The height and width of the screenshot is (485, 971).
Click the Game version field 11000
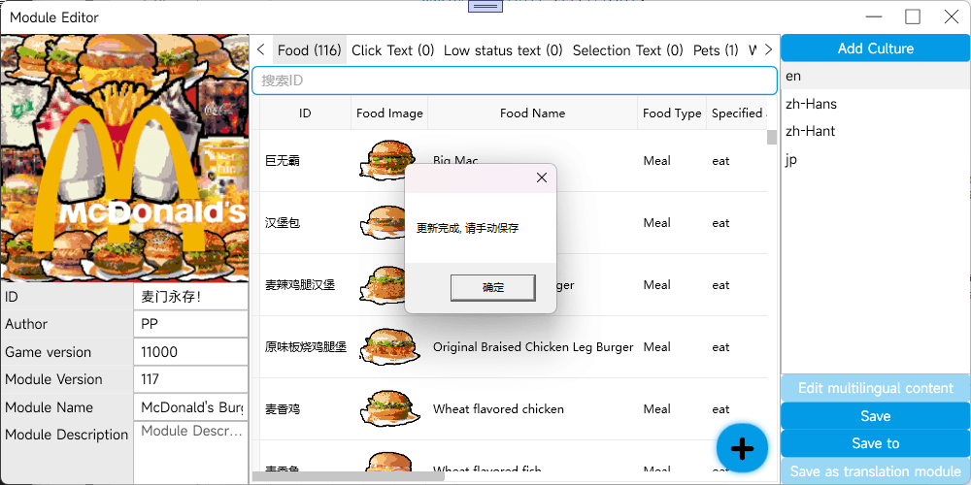pyautogui.click(x=190, y=352)
